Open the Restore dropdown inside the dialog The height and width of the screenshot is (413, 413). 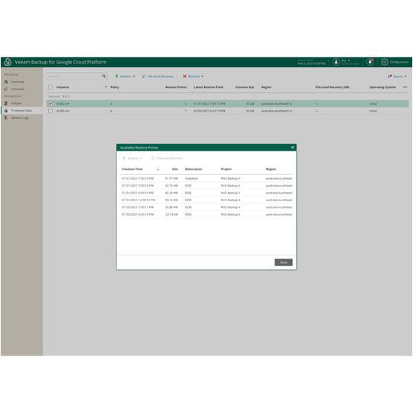coord(132,158)
